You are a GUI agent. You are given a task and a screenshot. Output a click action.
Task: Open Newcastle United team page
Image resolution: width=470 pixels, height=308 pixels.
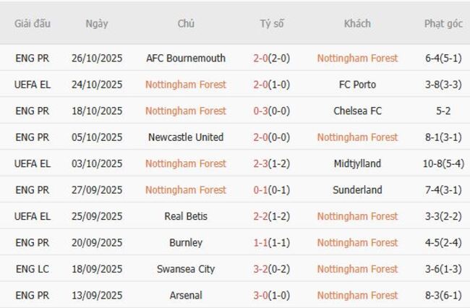186,137
